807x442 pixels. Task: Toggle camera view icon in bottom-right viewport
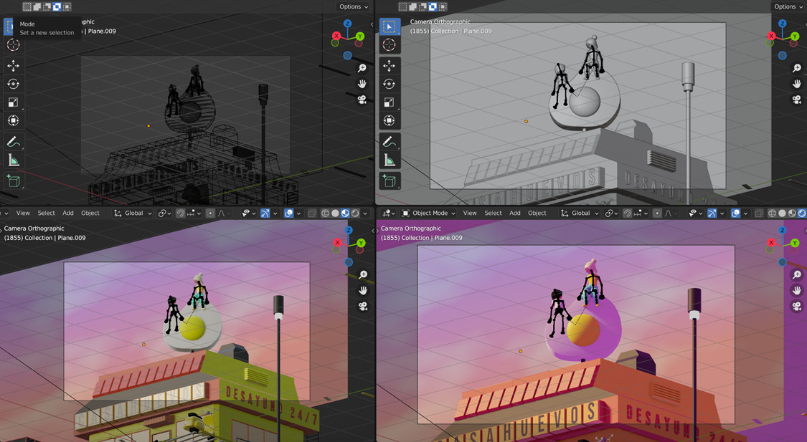(x=796, y=307)
